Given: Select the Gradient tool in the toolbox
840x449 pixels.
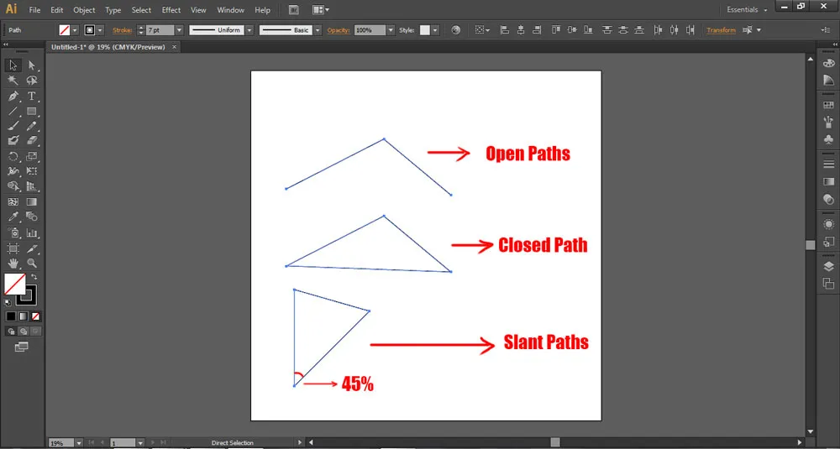Looking at the screenshot, I should point(32,201).
